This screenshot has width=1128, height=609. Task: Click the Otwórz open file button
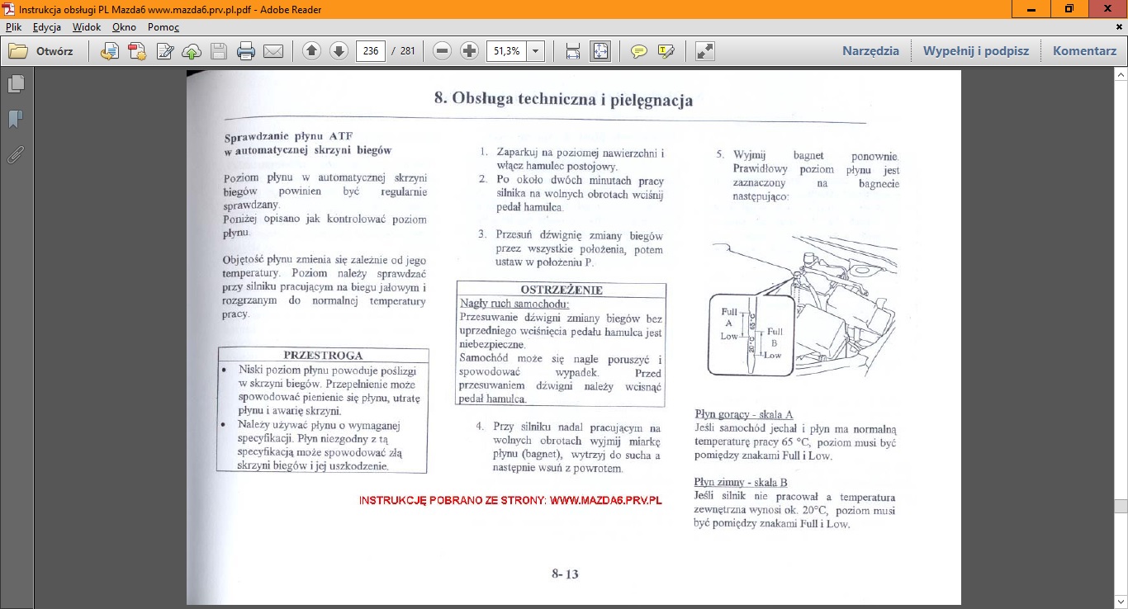click(41, 51)
